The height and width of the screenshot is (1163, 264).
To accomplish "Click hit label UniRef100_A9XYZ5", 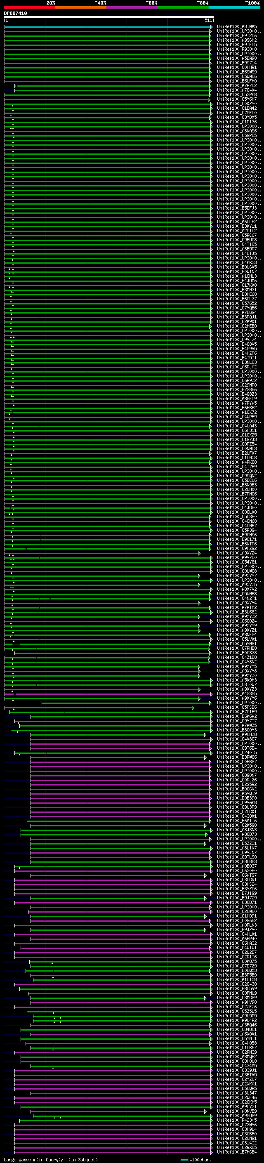I will [x=237, y=585].
